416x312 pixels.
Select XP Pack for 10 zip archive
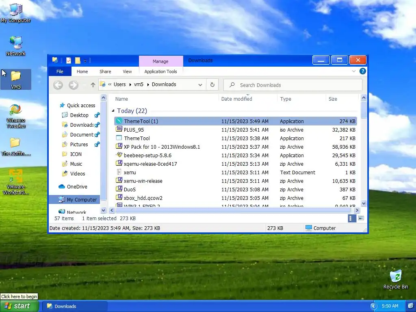pyautogui.click(x=236, y=147)
